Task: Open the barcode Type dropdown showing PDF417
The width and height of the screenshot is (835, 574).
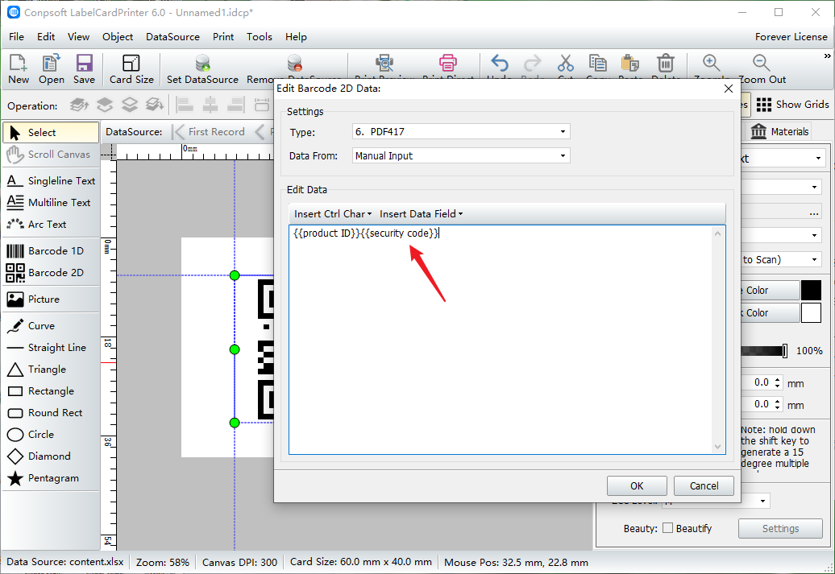Action: (461, 131)
